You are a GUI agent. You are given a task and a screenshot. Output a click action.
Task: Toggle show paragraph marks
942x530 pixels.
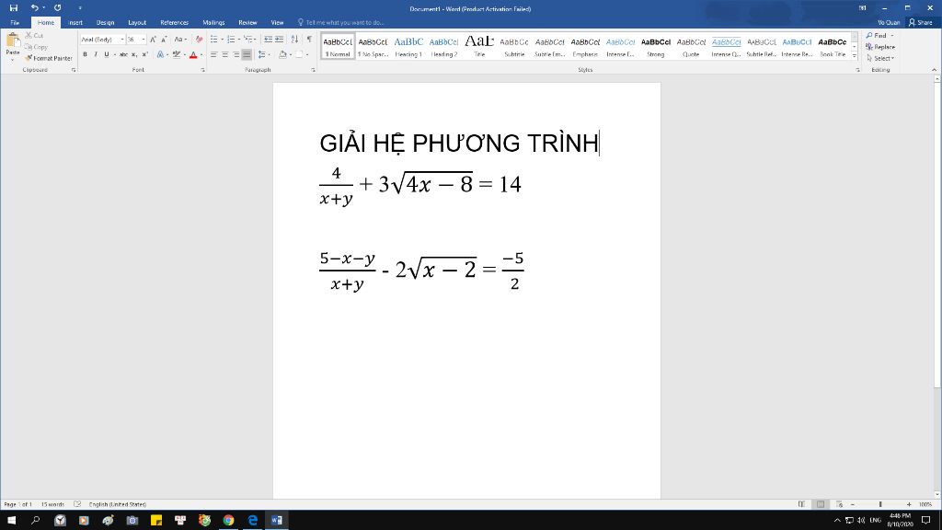tap(309, 39)
